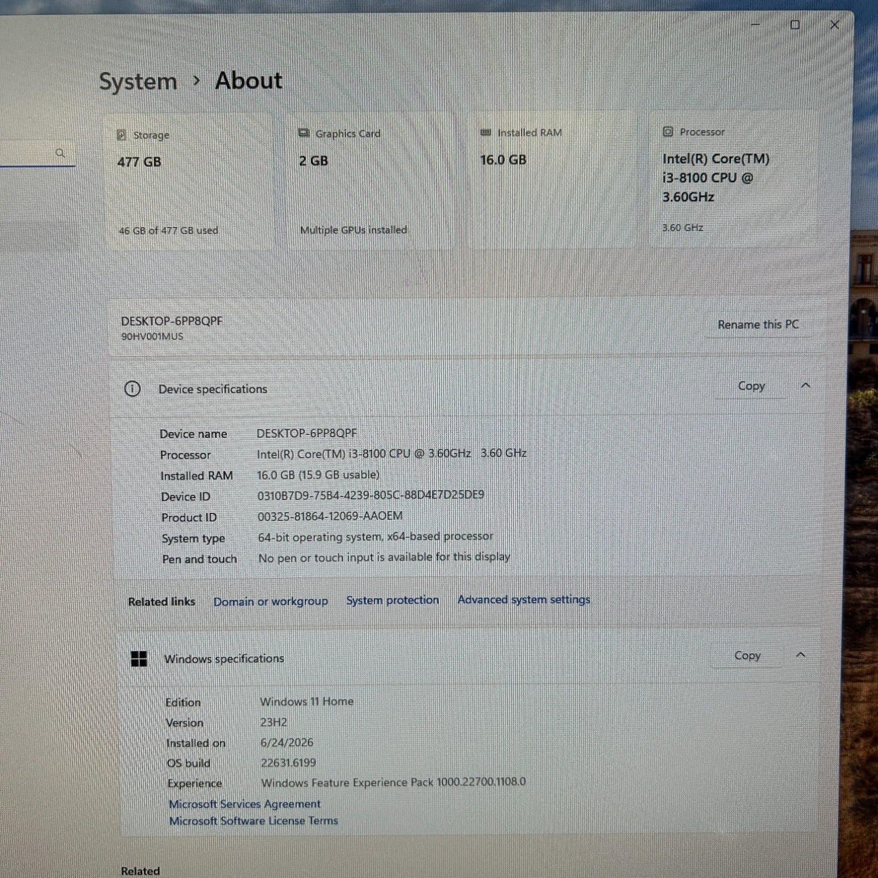Screen dimensions: 878x878
Task: Click the Windows logo icon
Action: [x=139, y=659]
